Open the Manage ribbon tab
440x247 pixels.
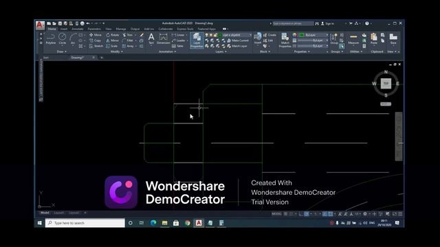121,29
